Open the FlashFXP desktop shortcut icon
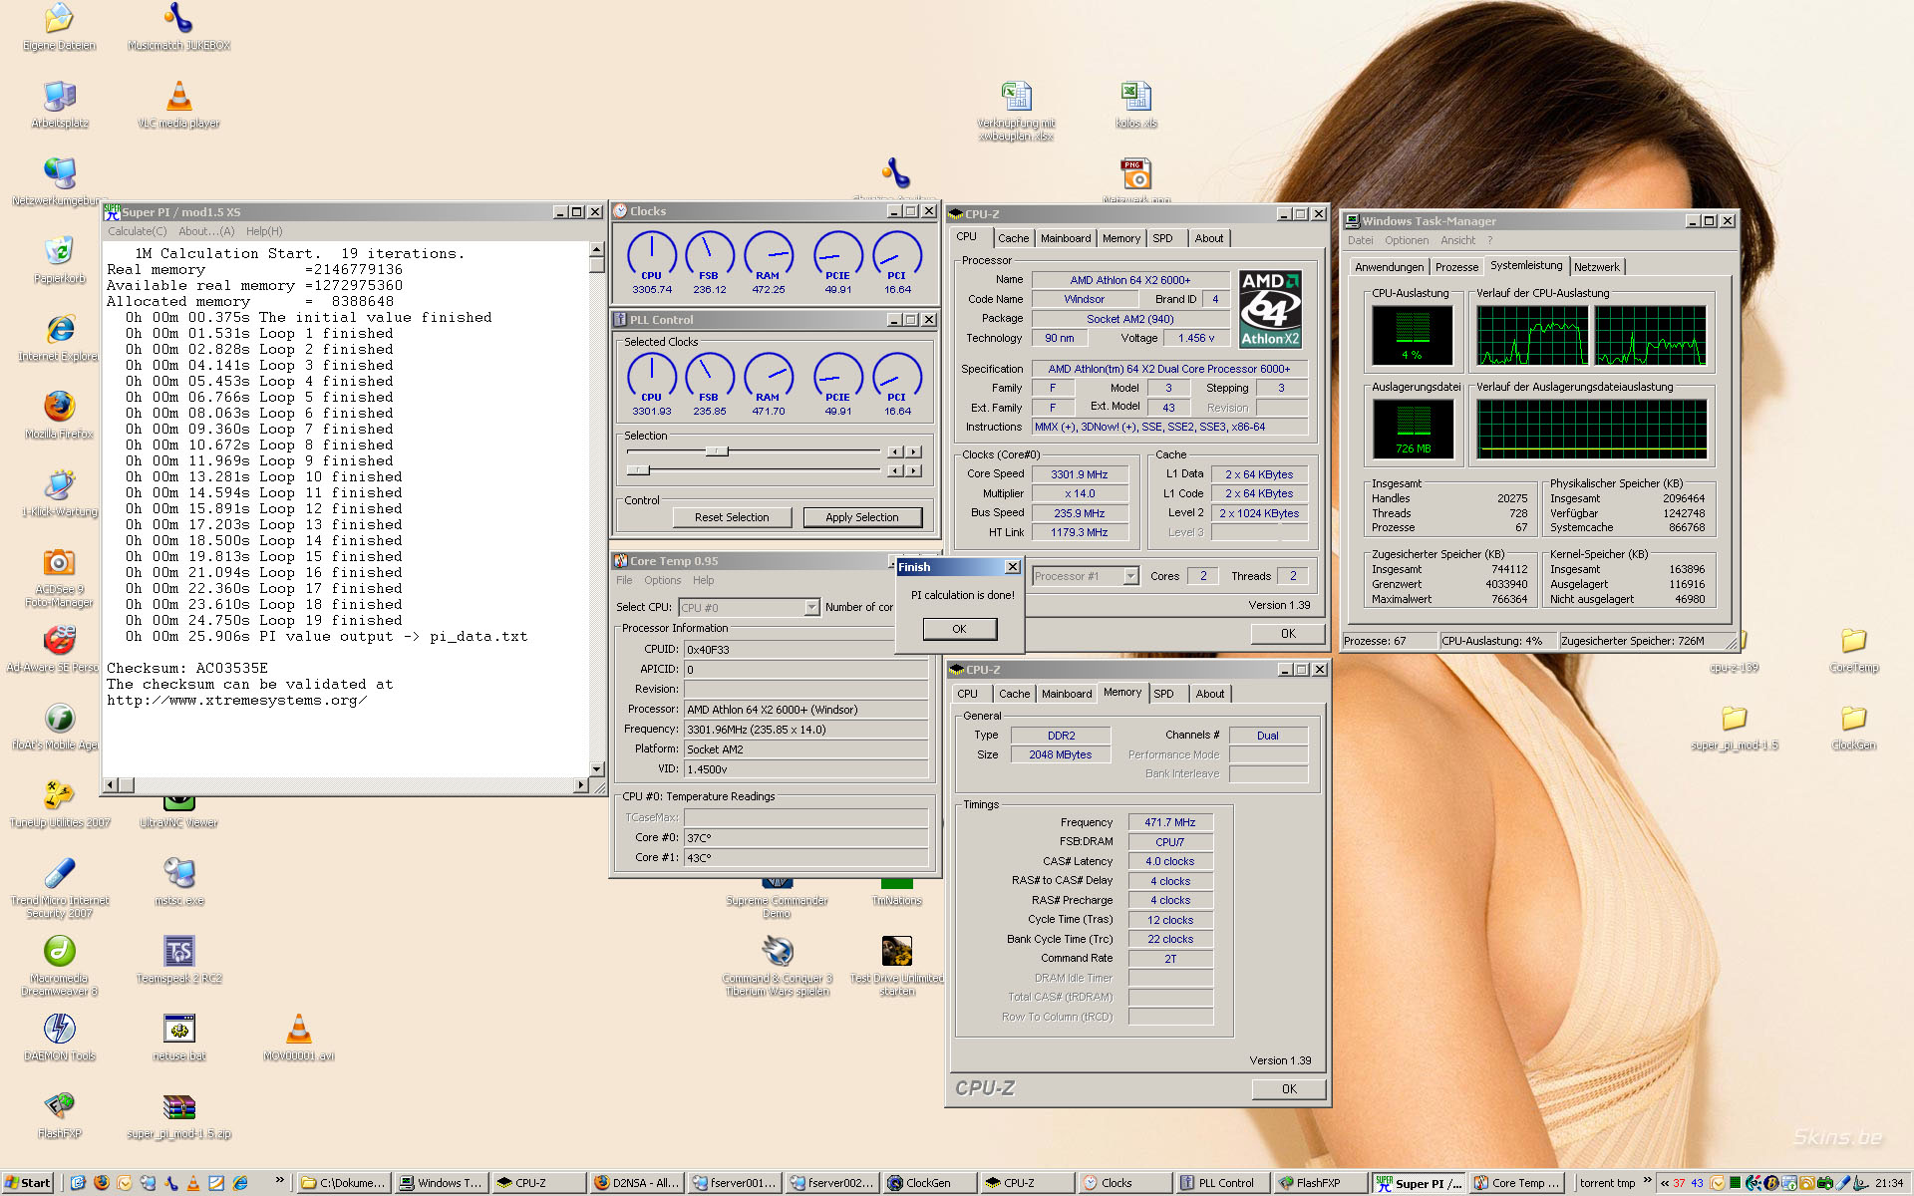The image size is (1914, 1196). point(60,1115)
